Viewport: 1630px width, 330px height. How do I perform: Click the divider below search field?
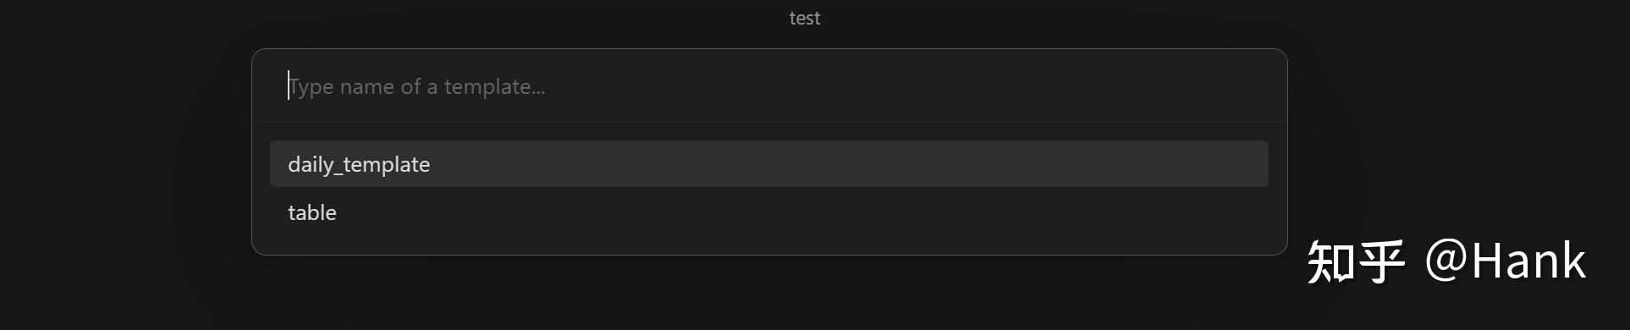pyautogui.click(x=768, y=122)
